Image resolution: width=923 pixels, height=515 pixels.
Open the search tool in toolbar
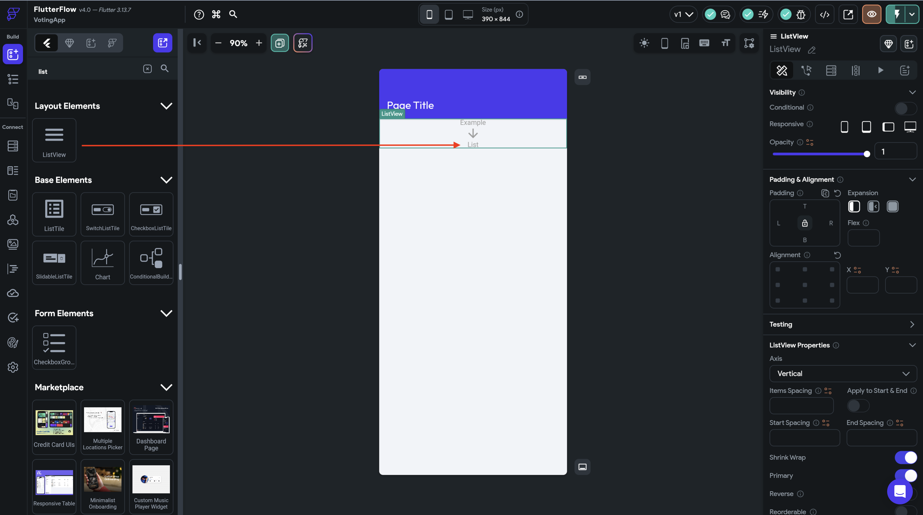coord(231,14)
